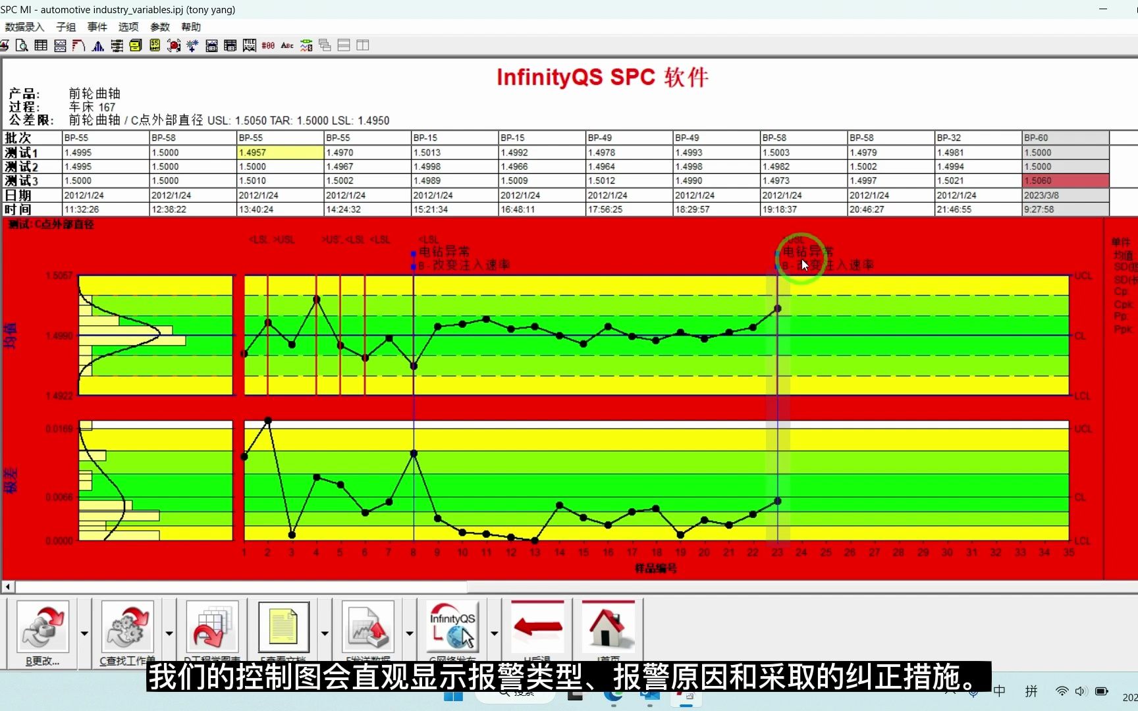1138x711 pixels.
Task: Click the print preview magnifier toolbar icon
Action: (x=22, y=45)
